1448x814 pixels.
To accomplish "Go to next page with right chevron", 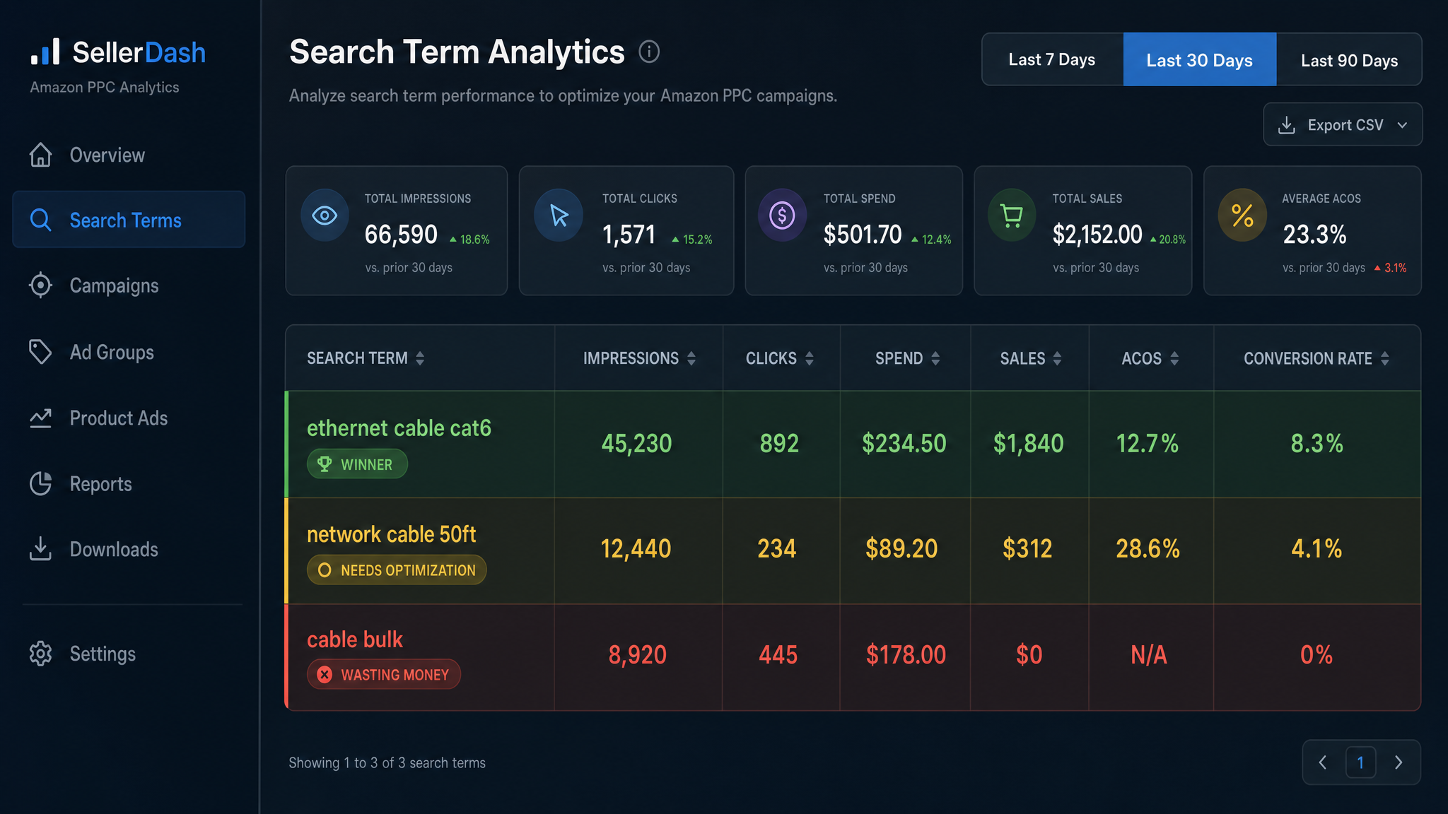I will click(x=1398, y=762).
